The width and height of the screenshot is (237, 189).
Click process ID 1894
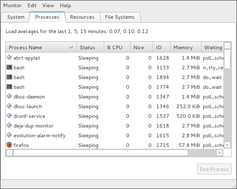[x=162, y=77]
